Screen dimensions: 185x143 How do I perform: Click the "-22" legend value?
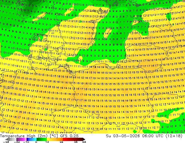point(17,142)
